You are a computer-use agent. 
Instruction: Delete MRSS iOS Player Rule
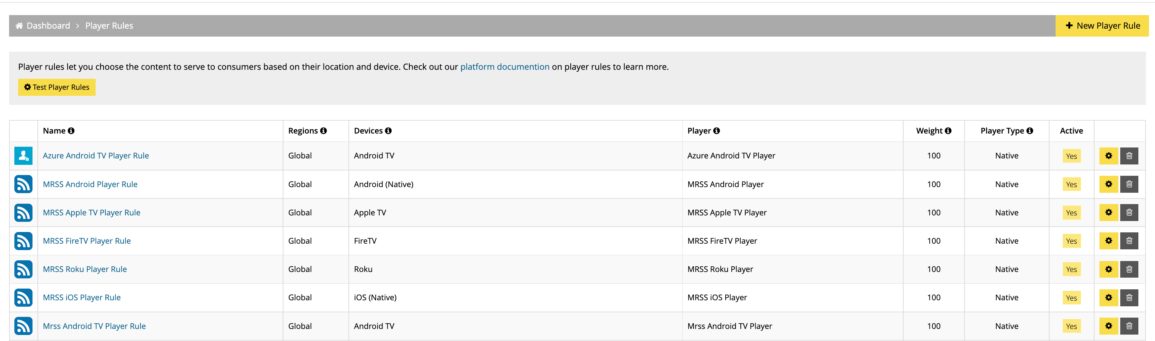[1129, 298]
